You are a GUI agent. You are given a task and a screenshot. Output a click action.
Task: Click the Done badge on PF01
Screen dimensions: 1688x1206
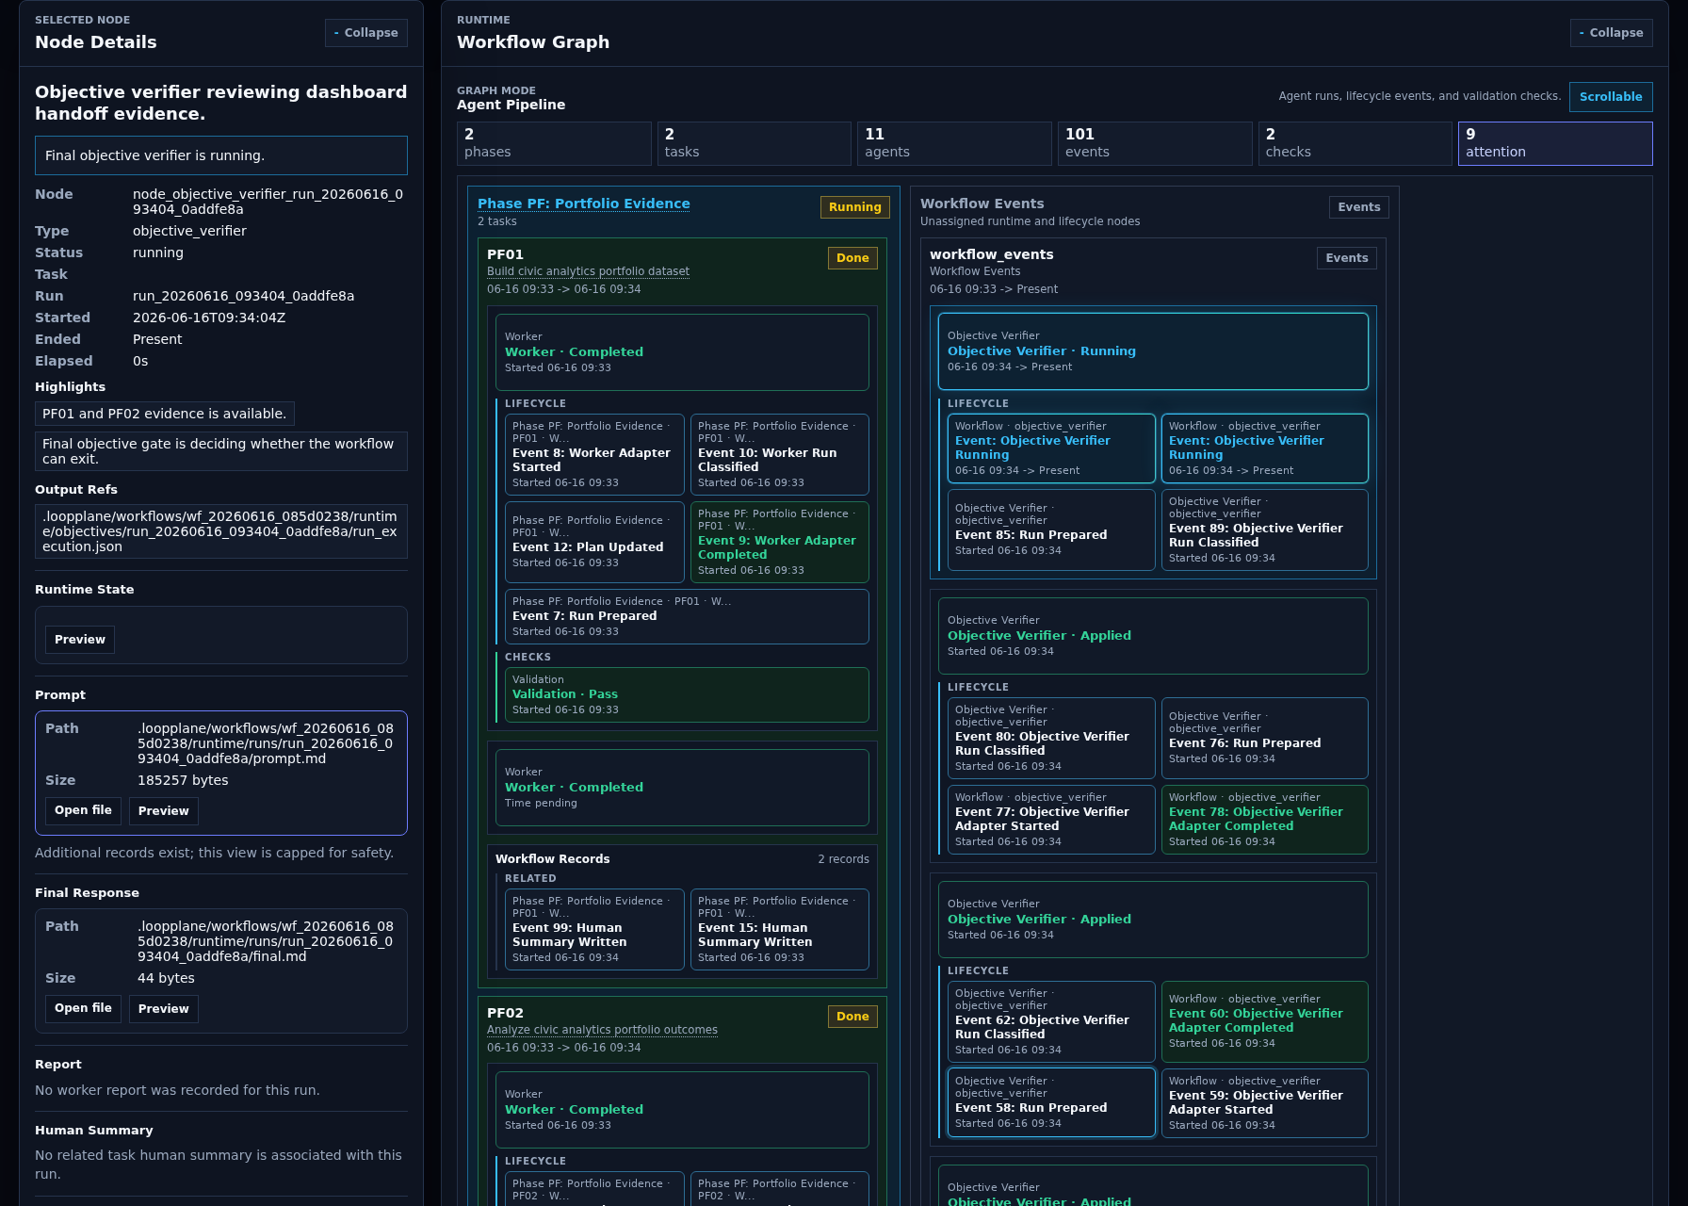tap(852, 258)
